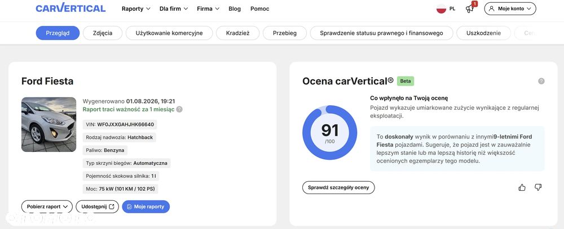Switch to the Kradzież tab

tap(238, 33)
